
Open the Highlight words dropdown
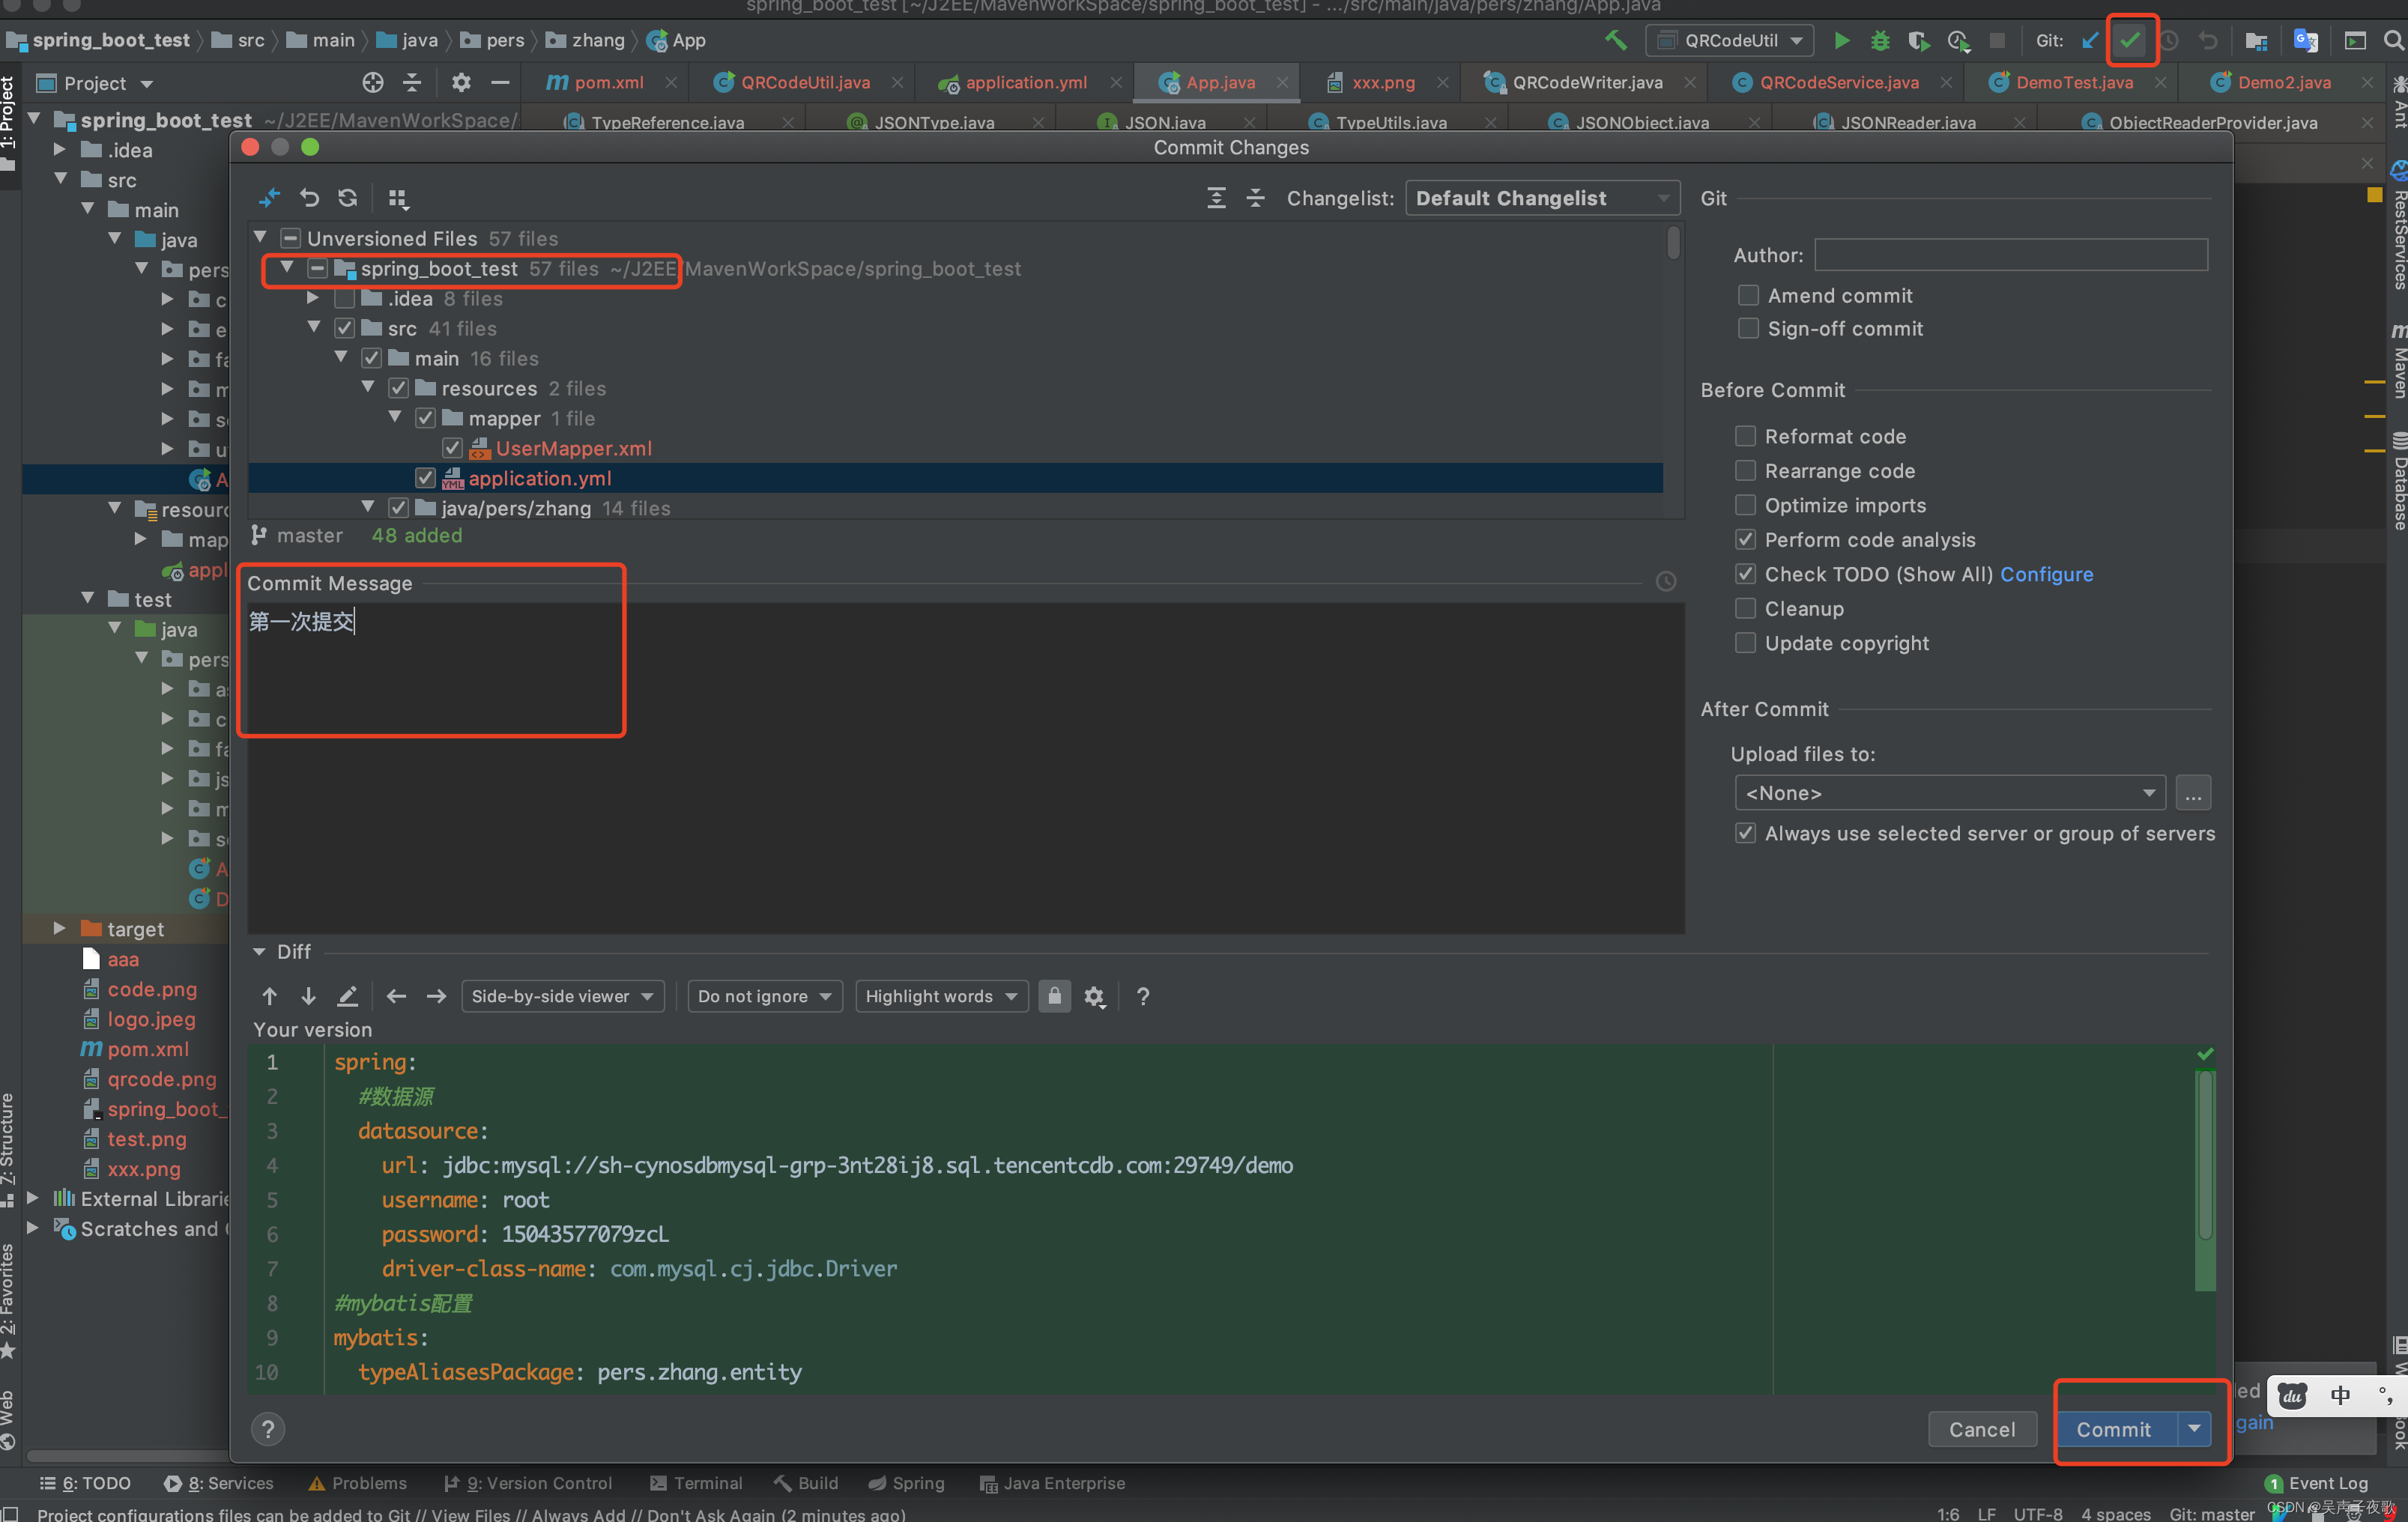tap(941, 996)
